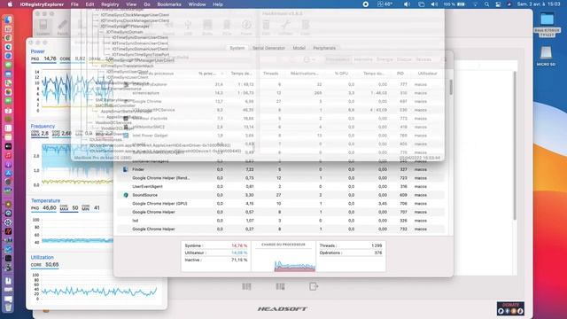The height and width of the screenshot is (319, 567).
Task: Select Google Chrome Helper (GPU) row
Action: pyautogui.click(x=281, y=203)
